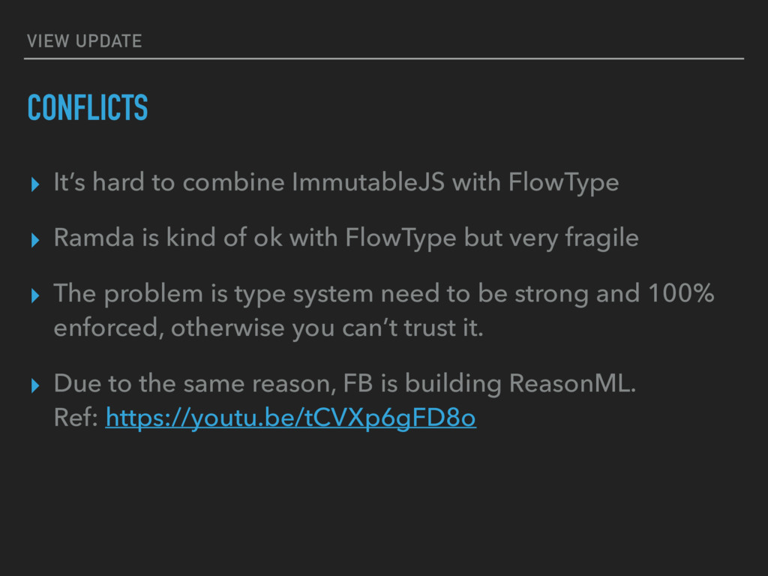Click the bullet arrow before 'Due to the same reason'
Viewport: 768px width, 576px height.
point(34,385)
